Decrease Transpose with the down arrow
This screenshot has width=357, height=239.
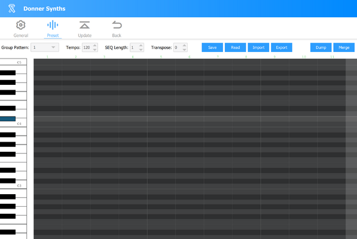tap(184, 50)
